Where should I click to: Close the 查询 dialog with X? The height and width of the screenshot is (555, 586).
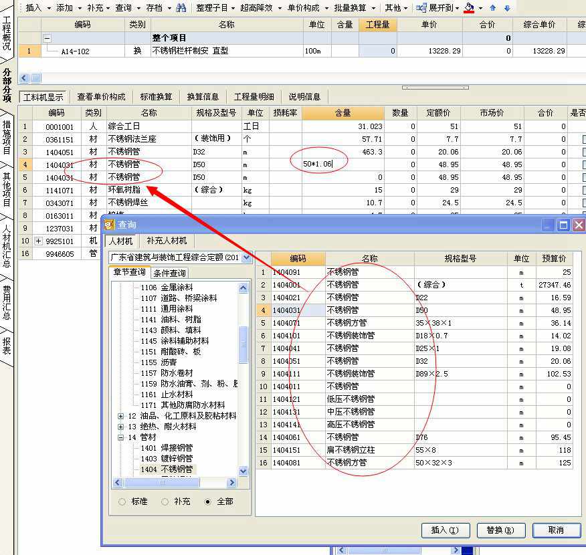pos(579,225)
